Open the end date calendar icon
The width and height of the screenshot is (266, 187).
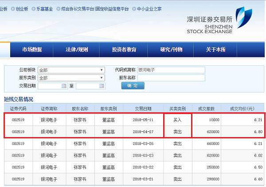(x=102, y=86)
